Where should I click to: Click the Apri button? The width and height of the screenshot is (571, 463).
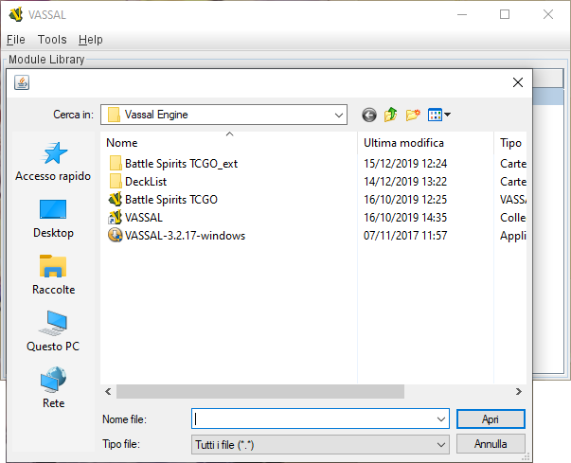491,419
